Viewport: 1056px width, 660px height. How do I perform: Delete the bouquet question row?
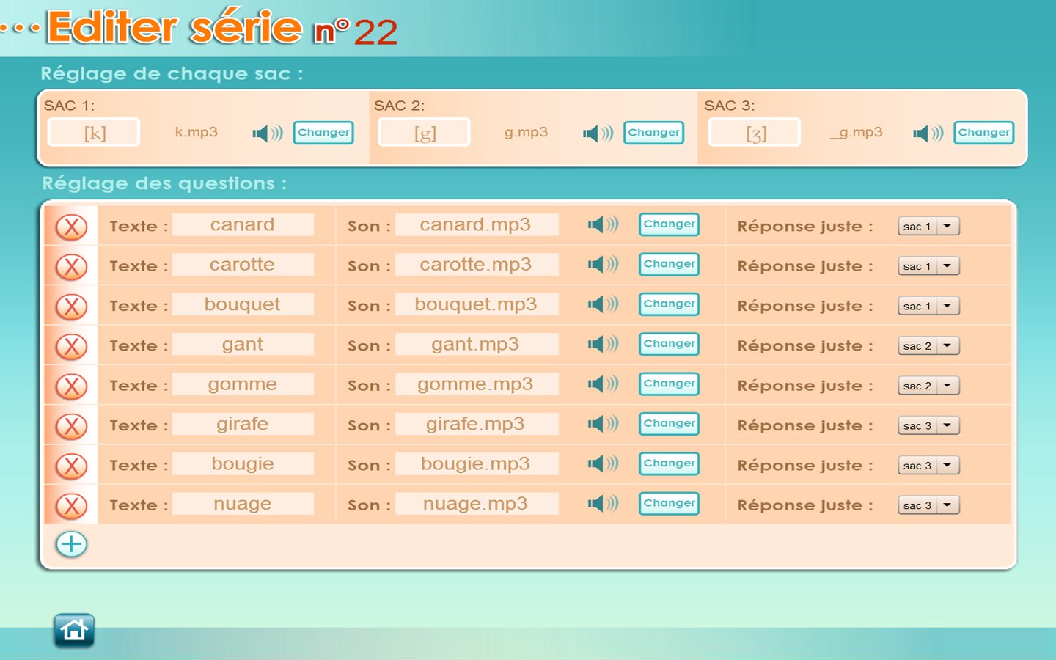[x=72, y=307]
